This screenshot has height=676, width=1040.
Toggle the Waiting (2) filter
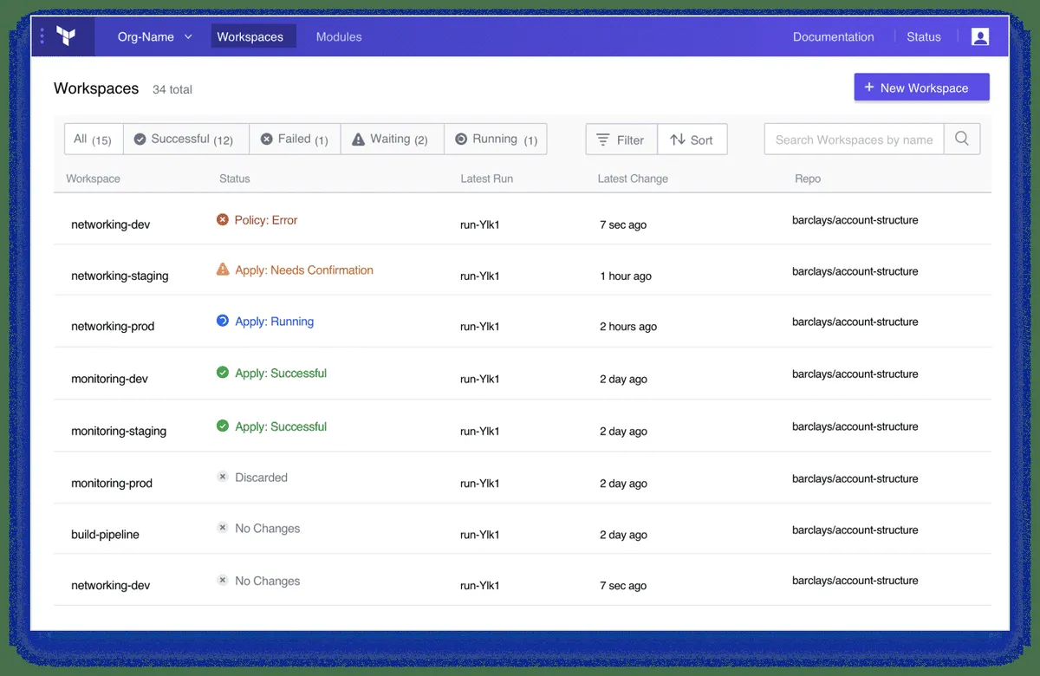[x=392, y=139]
